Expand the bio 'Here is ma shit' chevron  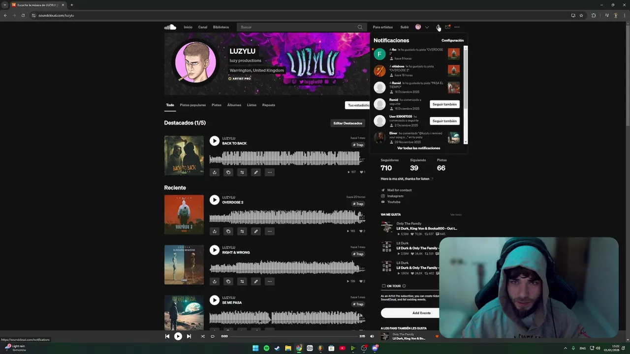click(x=433, y=178)
